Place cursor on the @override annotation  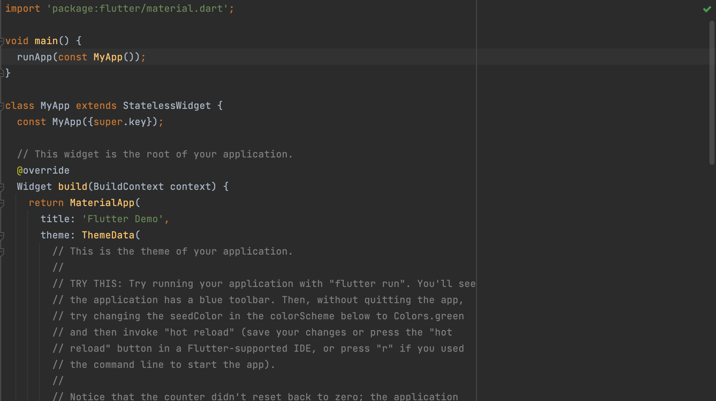43,170
